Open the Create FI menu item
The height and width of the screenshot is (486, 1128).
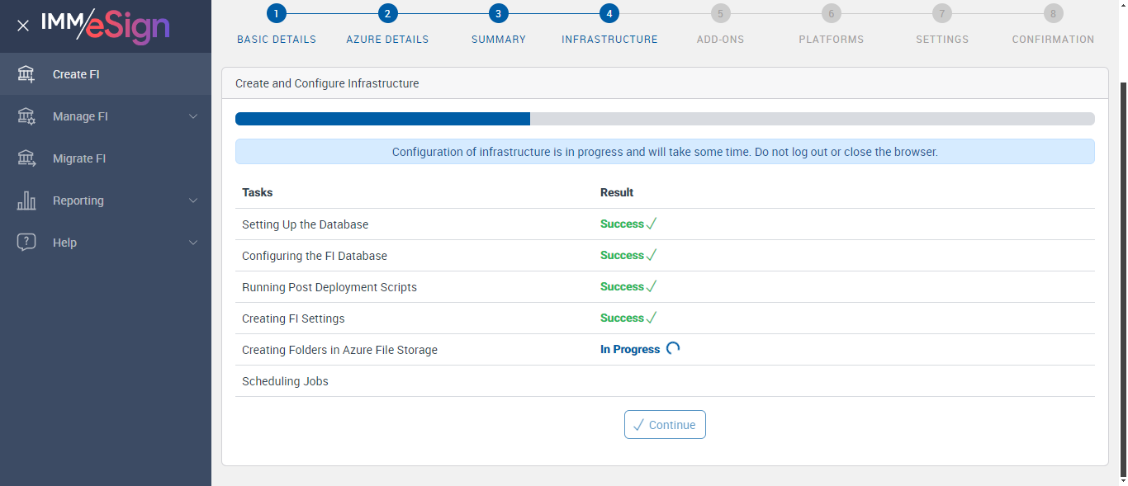tap(76, 74)
